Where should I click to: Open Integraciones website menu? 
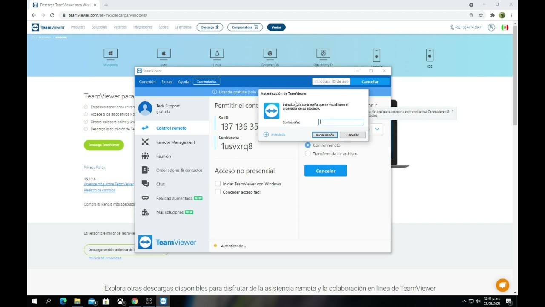point(143,27)
